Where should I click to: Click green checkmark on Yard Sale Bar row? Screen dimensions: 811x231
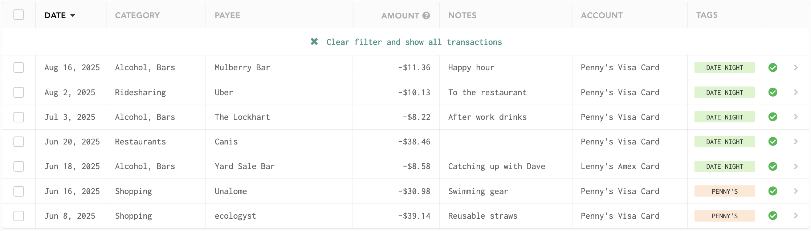tap(773, 167)
